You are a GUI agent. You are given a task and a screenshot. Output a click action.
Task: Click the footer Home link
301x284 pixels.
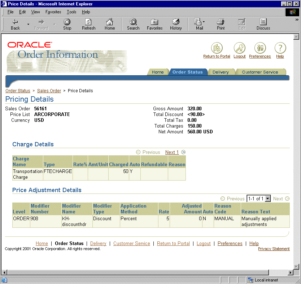(42, 243)
